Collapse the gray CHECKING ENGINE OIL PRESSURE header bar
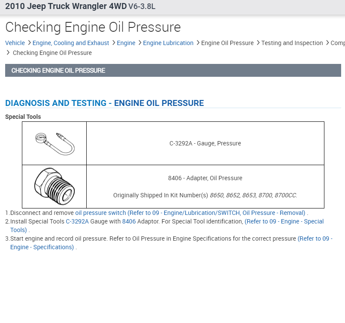Image resolution: width=345 pixels, height=323 pixels. click(x=173, y=70)
